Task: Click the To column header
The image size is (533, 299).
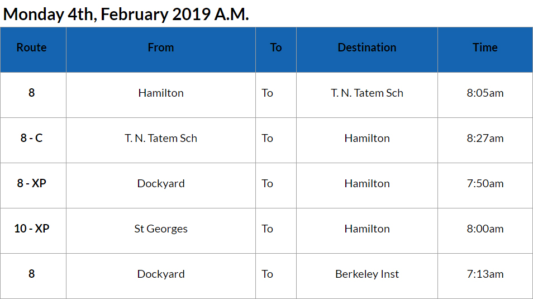Action: click(x=276, y=48)
